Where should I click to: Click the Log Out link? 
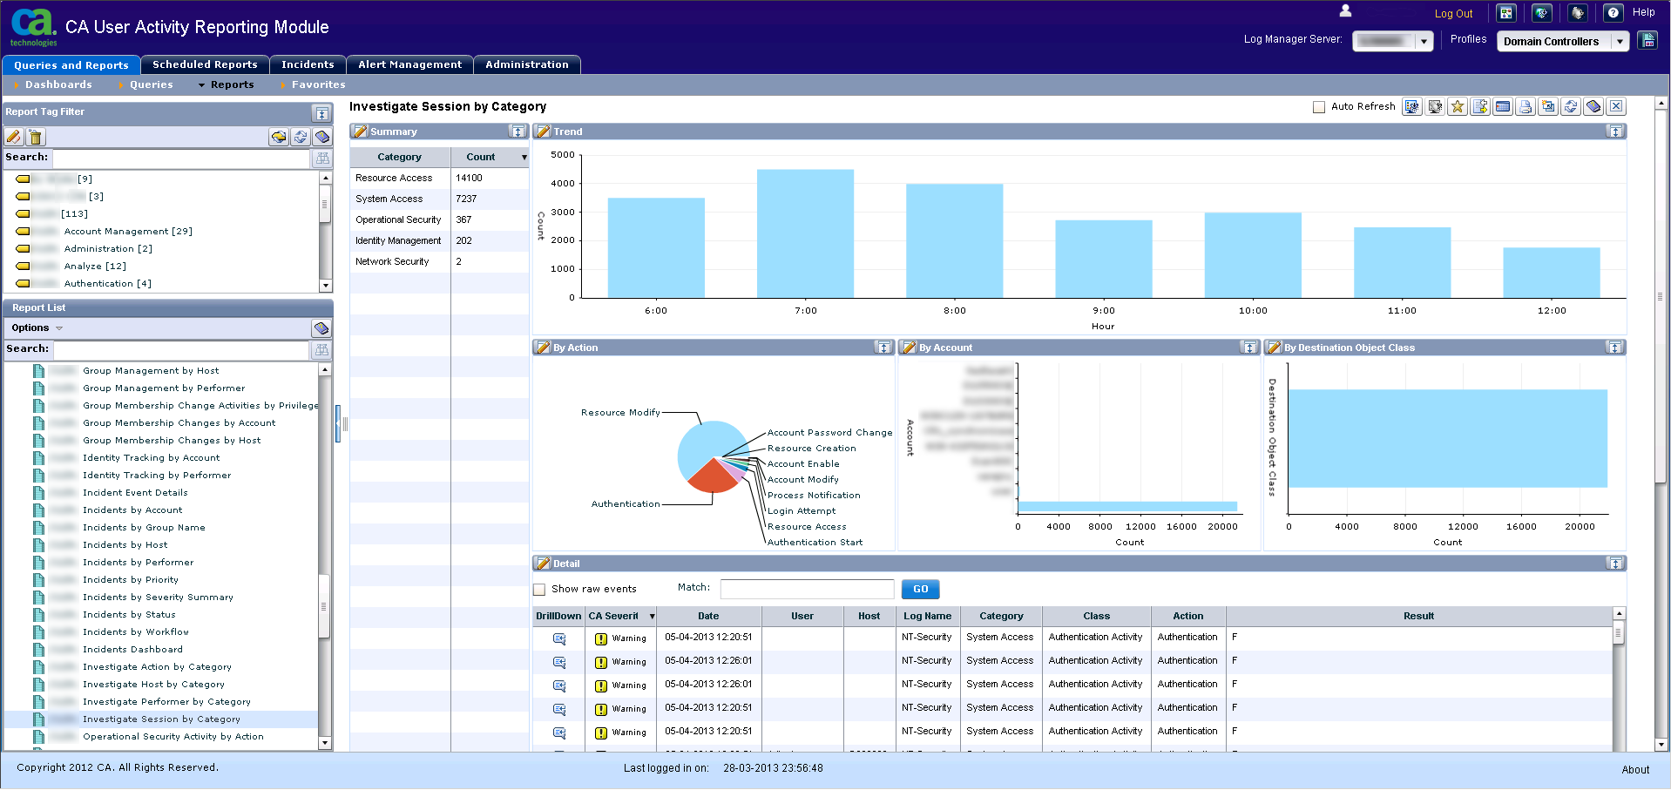[x=1453, y=14]
